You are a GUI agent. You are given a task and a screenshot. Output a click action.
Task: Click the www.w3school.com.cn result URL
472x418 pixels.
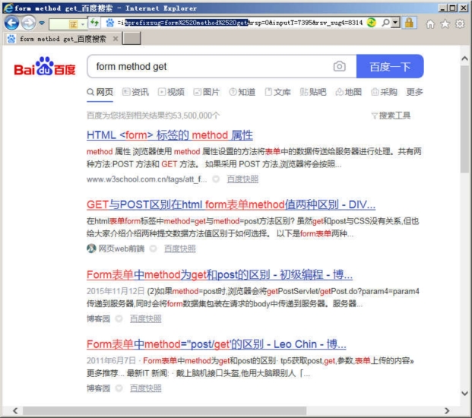pyautogui.click(x=147, y=179)
